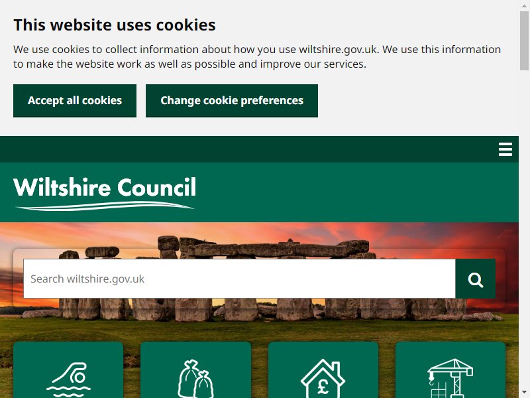Focus the Search wiltshire.gov.uk field
This screenshot has width=530, height=398.
239,279
